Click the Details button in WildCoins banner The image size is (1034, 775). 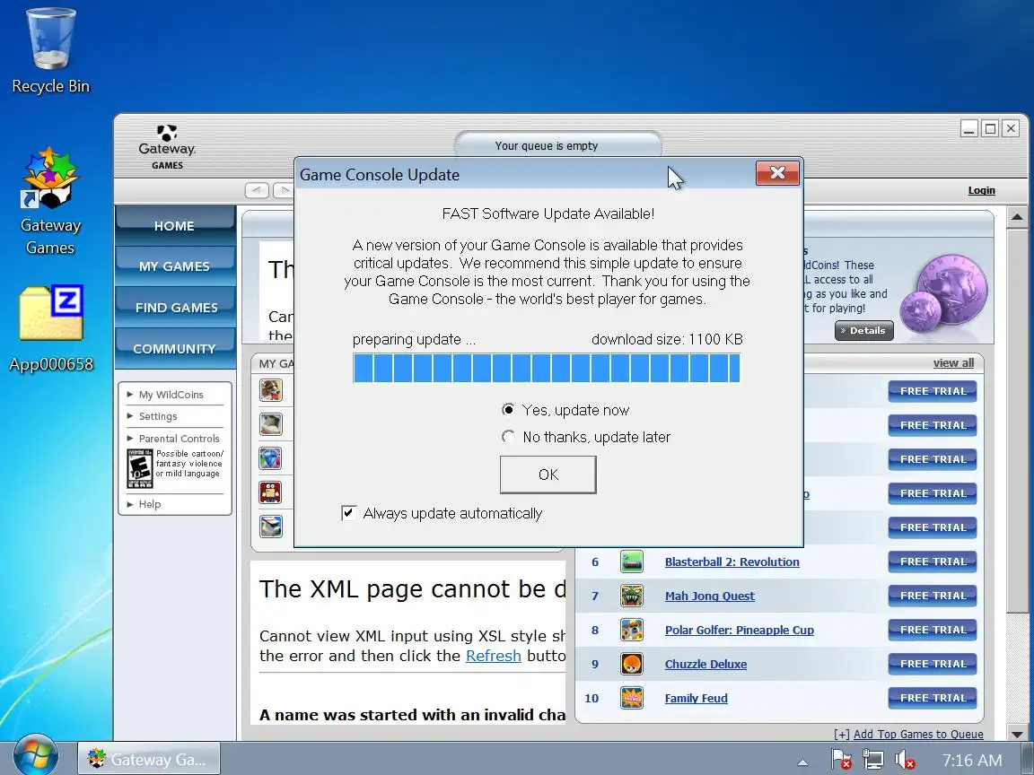[x=863, y=330]
